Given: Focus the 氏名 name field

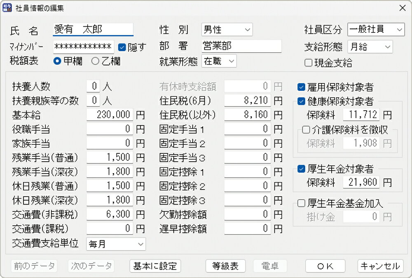Looking at the screenshot, I should [x=93, y=30].
